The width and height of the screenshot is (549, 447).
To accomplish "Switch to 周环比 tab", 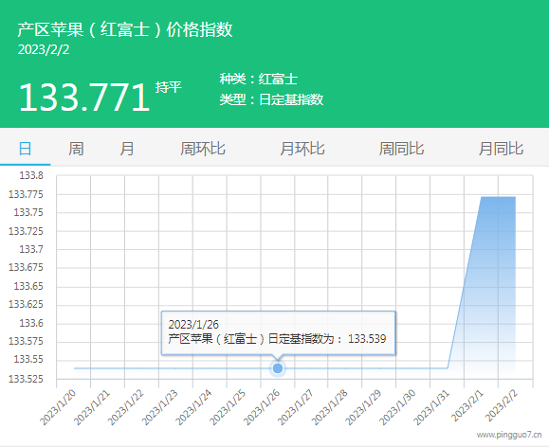I will click(203, 149).
